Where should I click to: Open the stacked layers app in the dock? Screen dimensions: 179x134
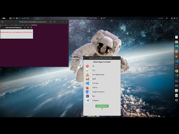tap(176, 51)
